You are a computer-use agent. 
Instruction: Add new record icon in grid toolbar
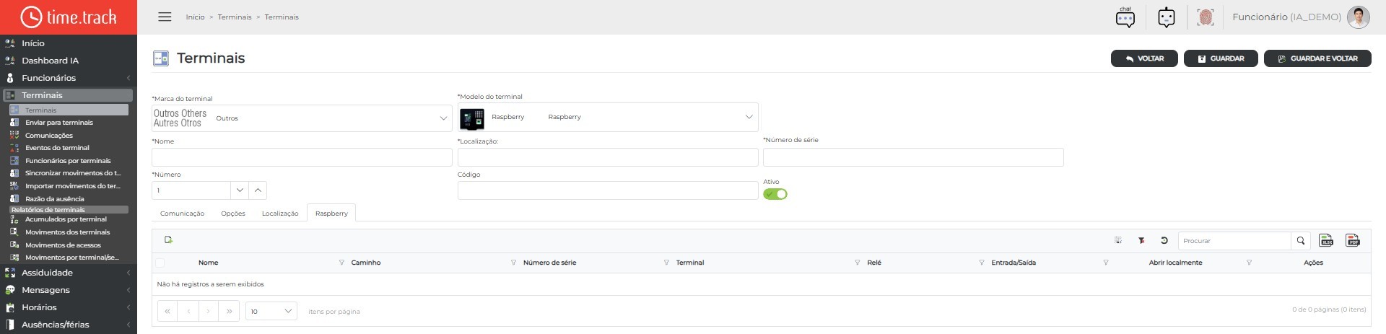(168, 240)
